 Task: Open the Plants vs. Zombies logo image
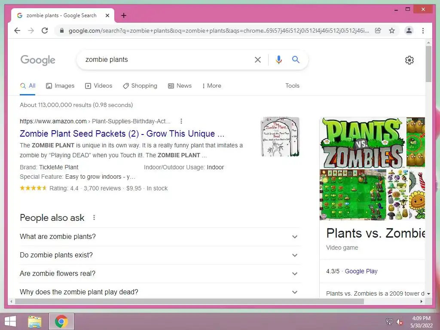pos(363,143)
